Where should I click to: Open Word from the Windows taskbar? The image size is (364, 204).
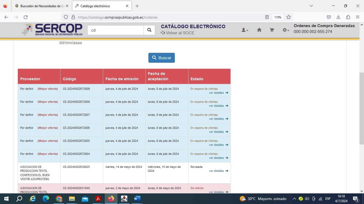[x=137, y=199]
